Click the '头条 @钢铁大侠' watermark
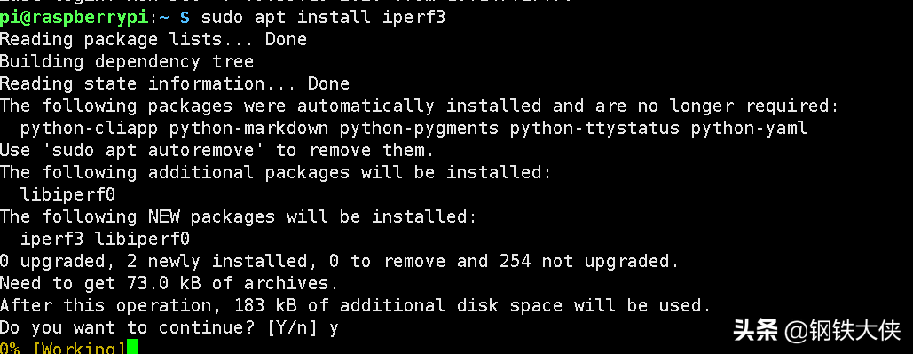This screenshot has width=913, height=354. pyautogui.click(x=816, y=331)
